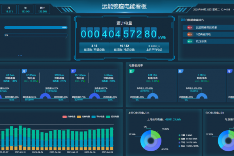Open 远能锦座高压总表 ranking entry
The width and height of the screenshot is (234, 156).
(x=206, y=28)
